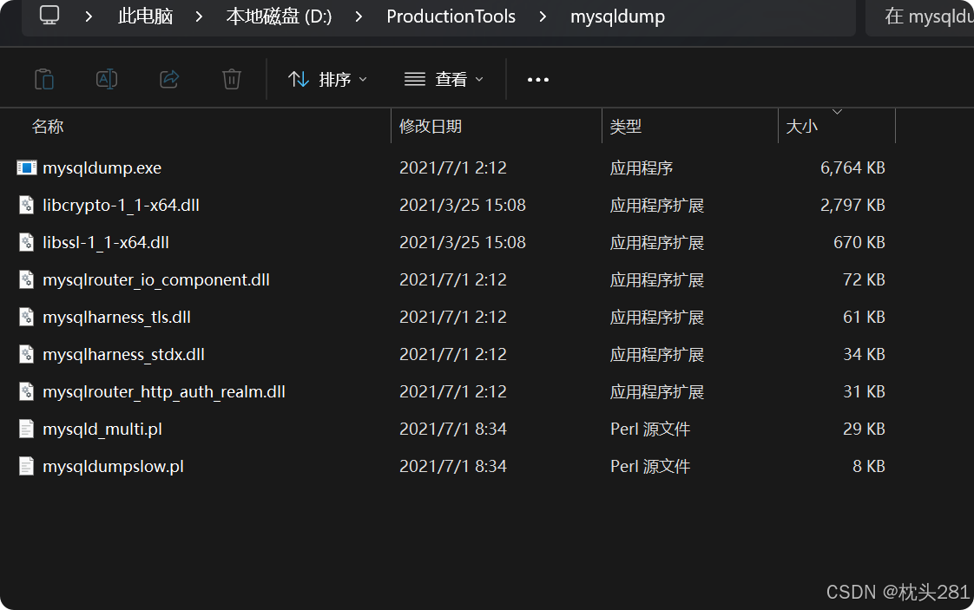Viewport: 974px width, 610px height.
Task: Click the share icon
Action: 169,78
